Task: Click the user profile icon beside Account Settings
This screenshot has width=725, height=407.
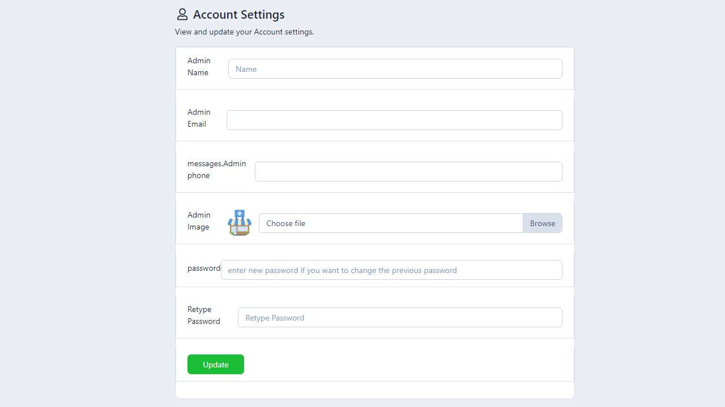Action: pos(182,14)
